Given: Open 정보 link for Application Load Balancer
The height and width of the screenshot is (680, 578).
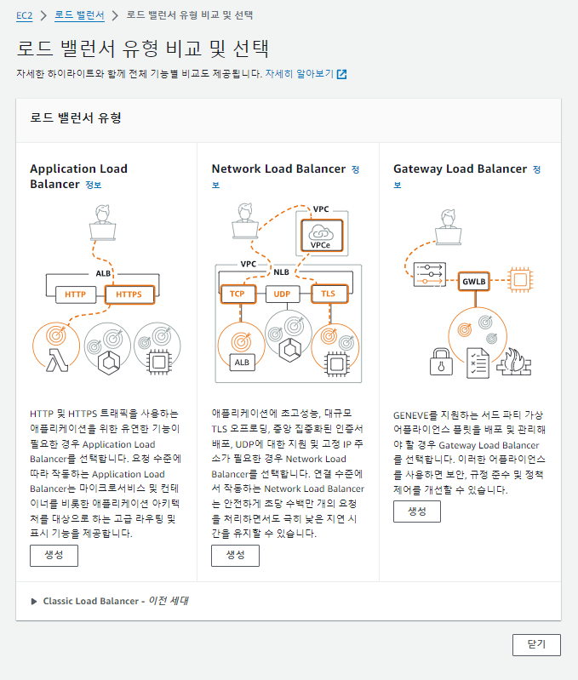Looking at the screenshot, I should coord(94,185).
